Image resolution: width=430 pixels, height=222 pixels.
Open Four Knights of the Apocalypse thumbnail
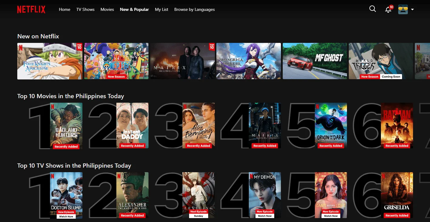tap(50, 61)
